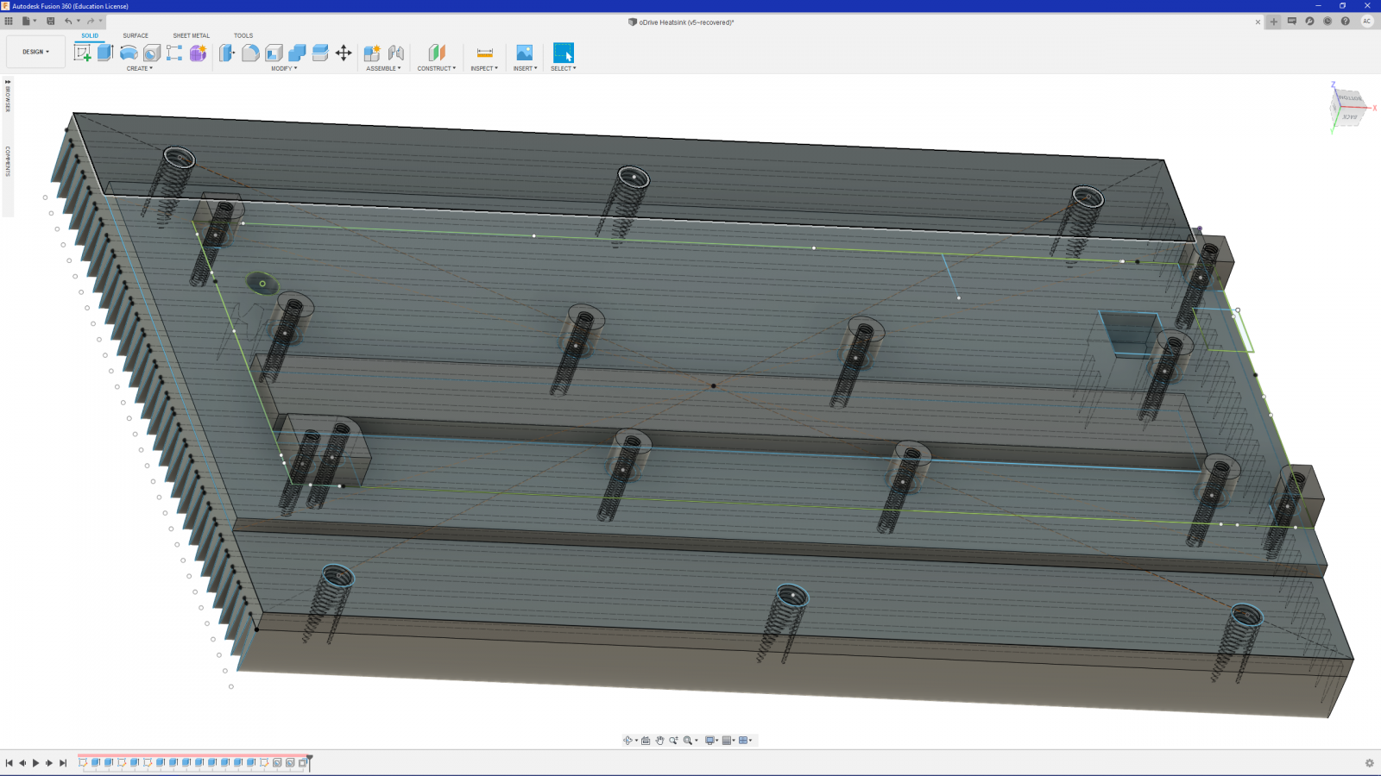This screenshot has height=776, width=1381.
Task: Click the ViewCube orientation widget
Action: (1349, 109)
